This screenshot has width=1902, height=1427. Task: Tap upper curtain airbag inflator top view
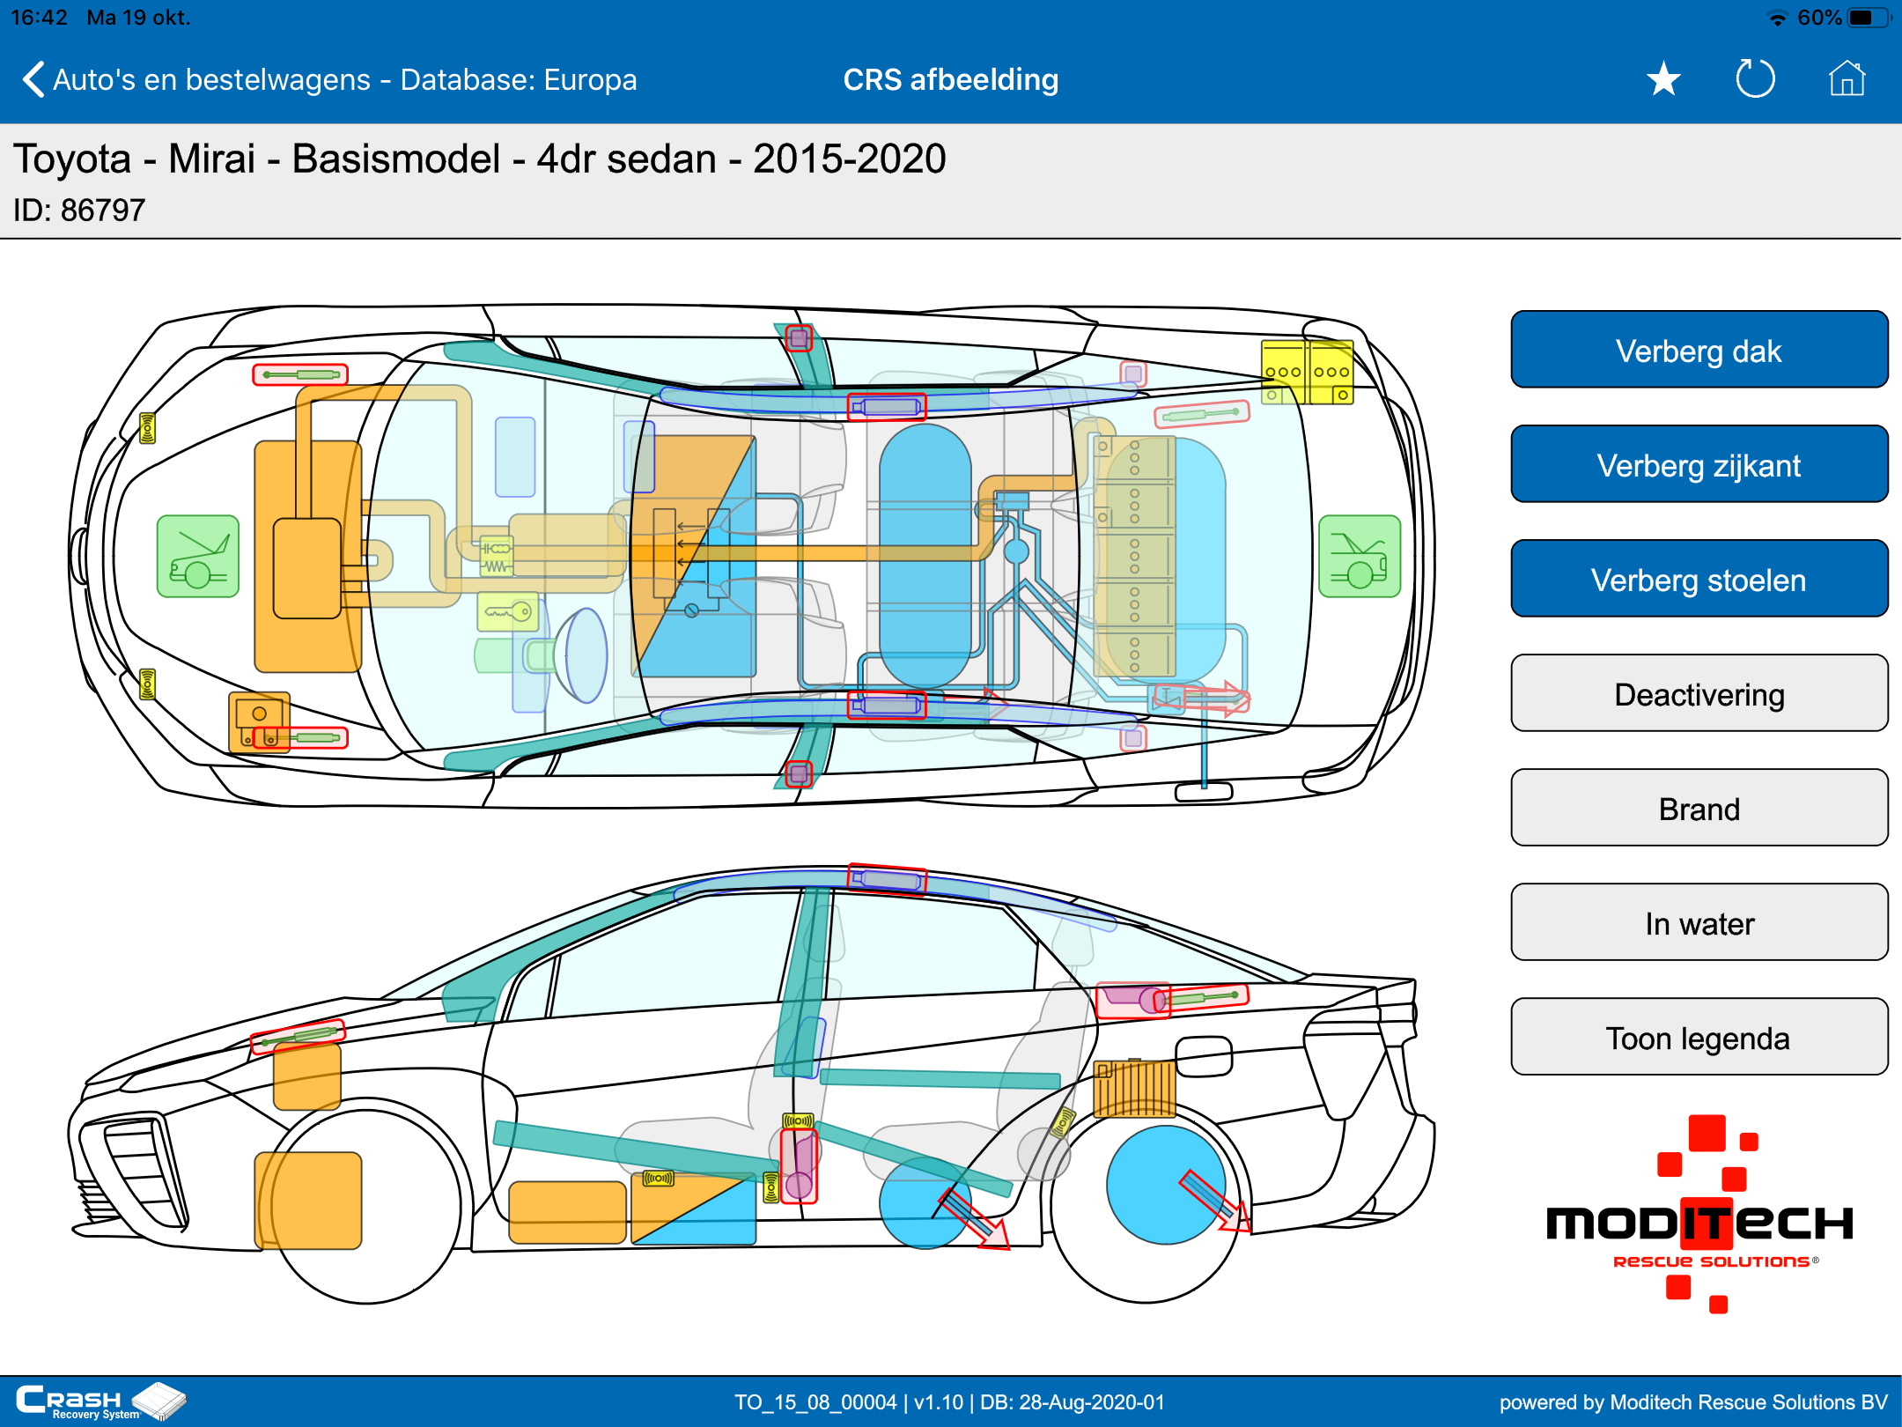pos(887,407)
